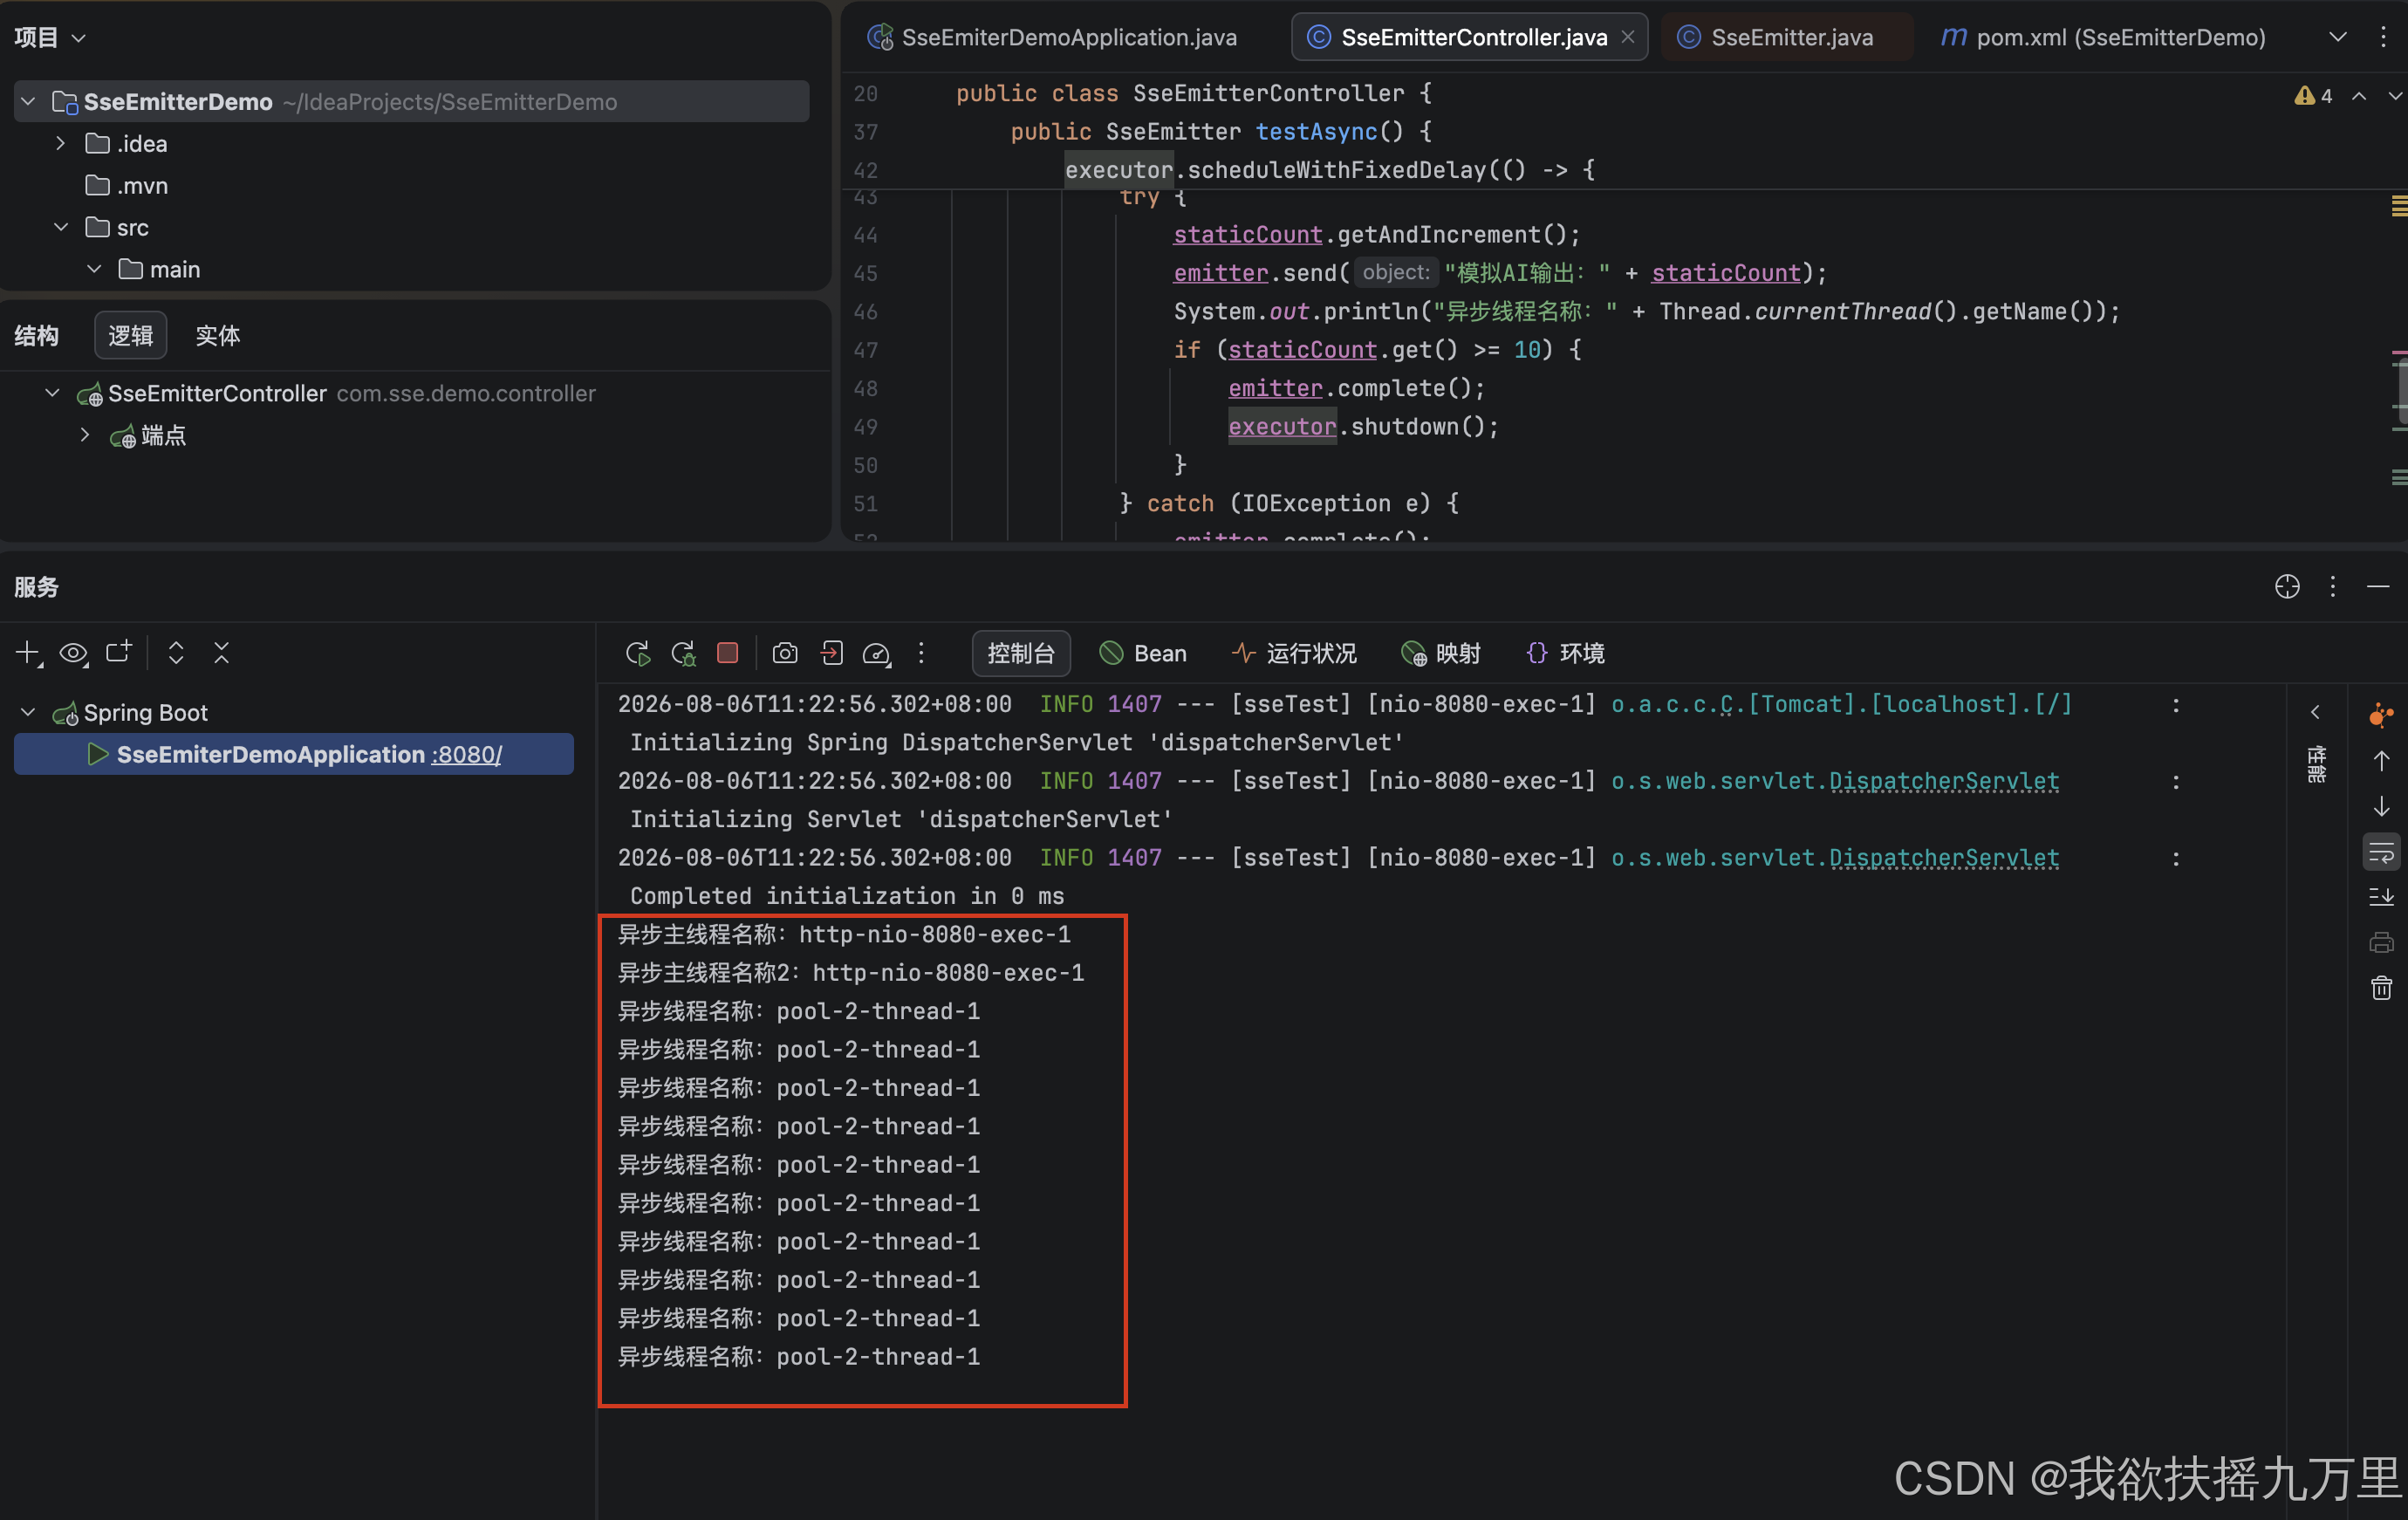Collapse SseEmitterController node in structure
The height and width of the screenshot is (1520, 2408).
52,393
